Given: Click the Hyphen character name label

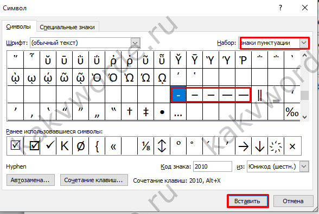Looking at the screenshot, I should pos(16,166).
